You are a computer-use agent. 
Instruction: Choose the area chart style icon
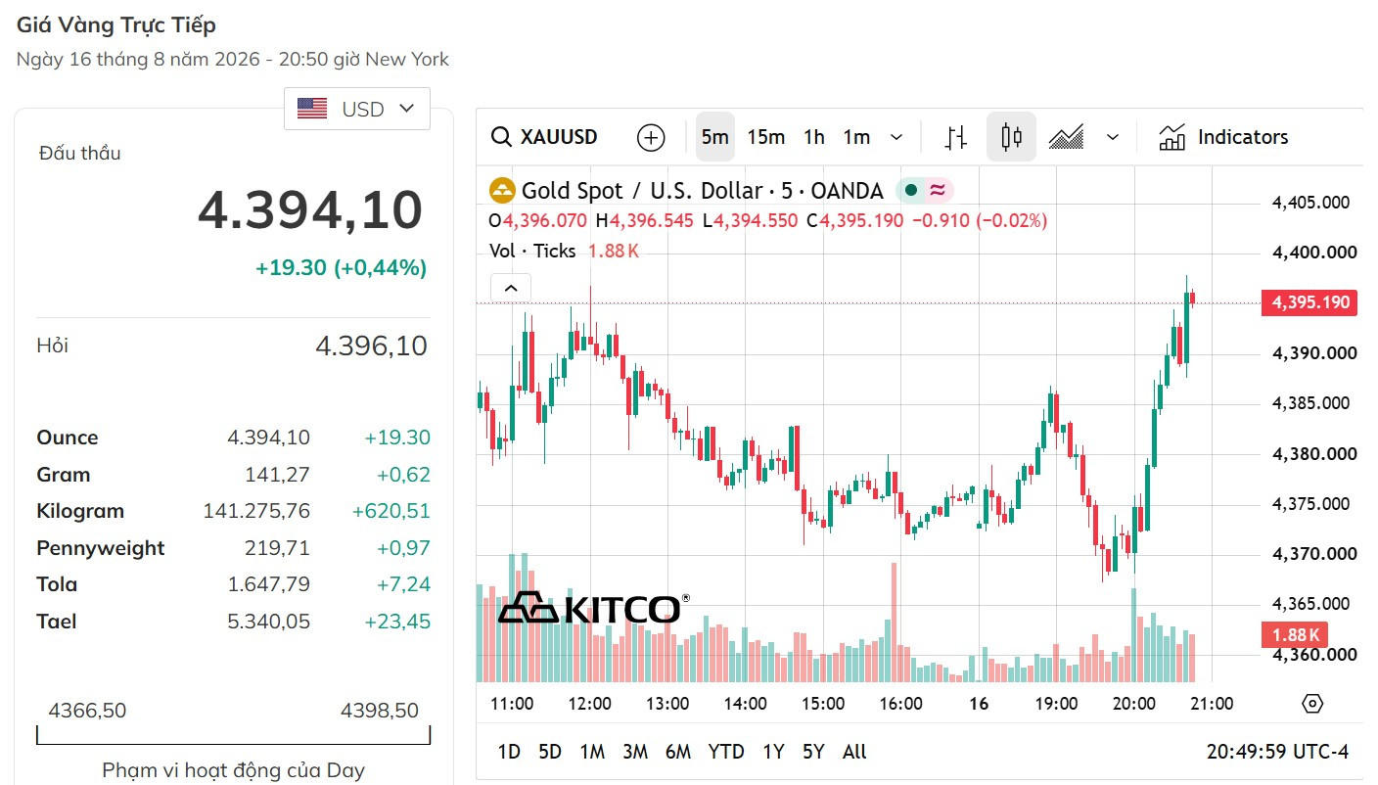coord(1066,137)
